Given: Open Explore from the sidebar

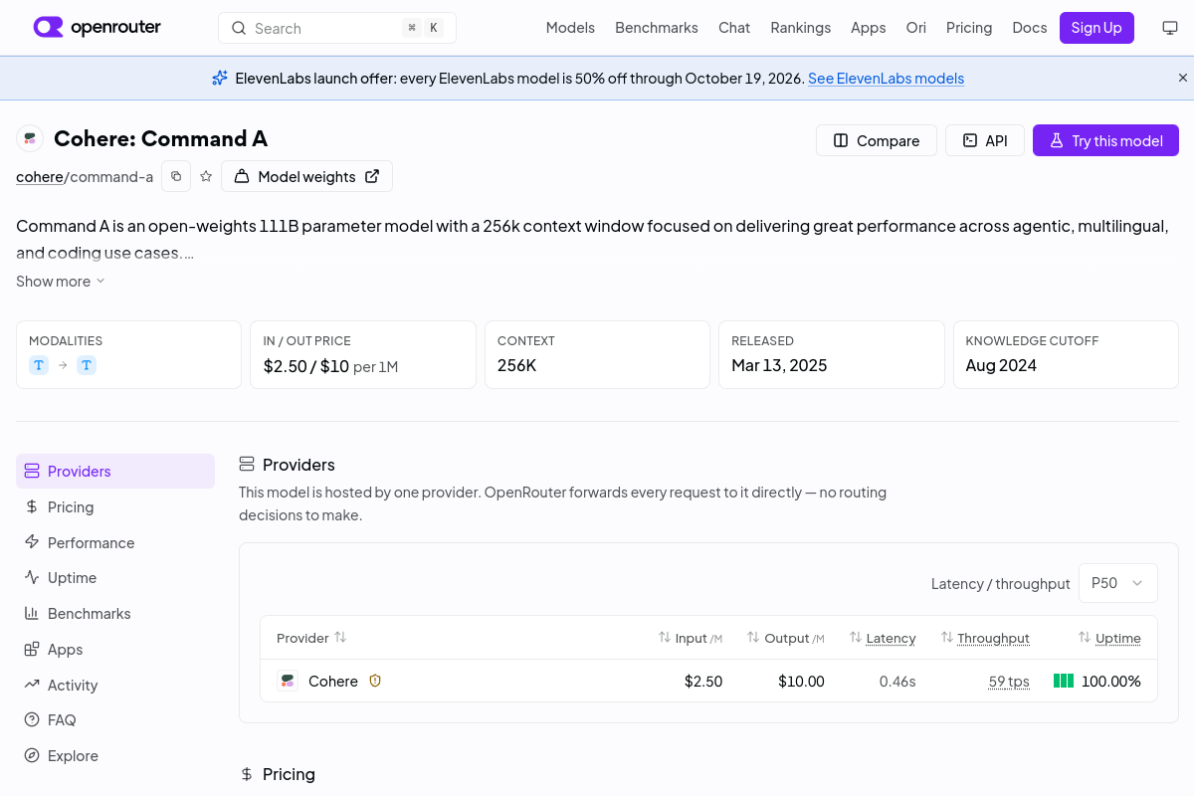Looking at the screenshot, I should click(x=115, y=756).
